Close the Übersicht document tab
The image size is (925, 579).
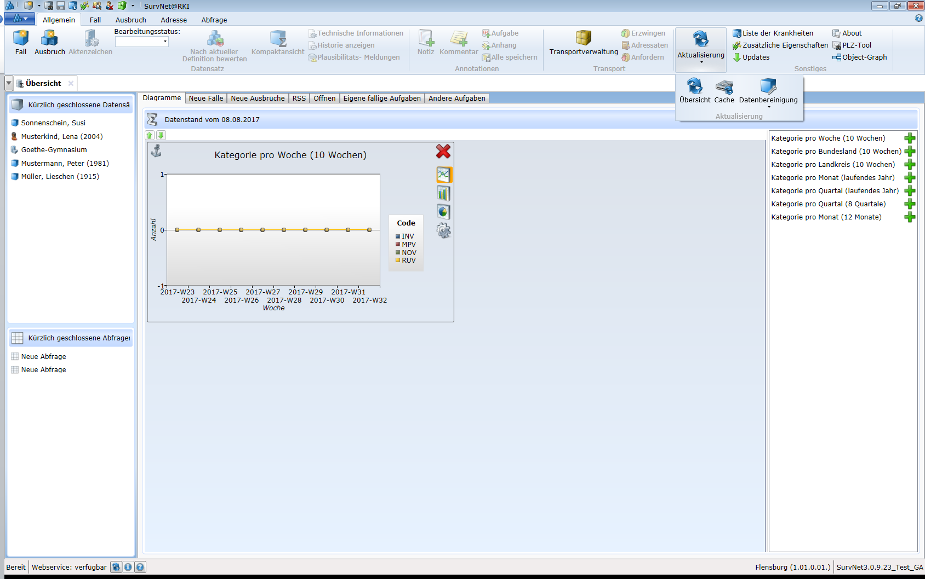(x=71, y=84)
